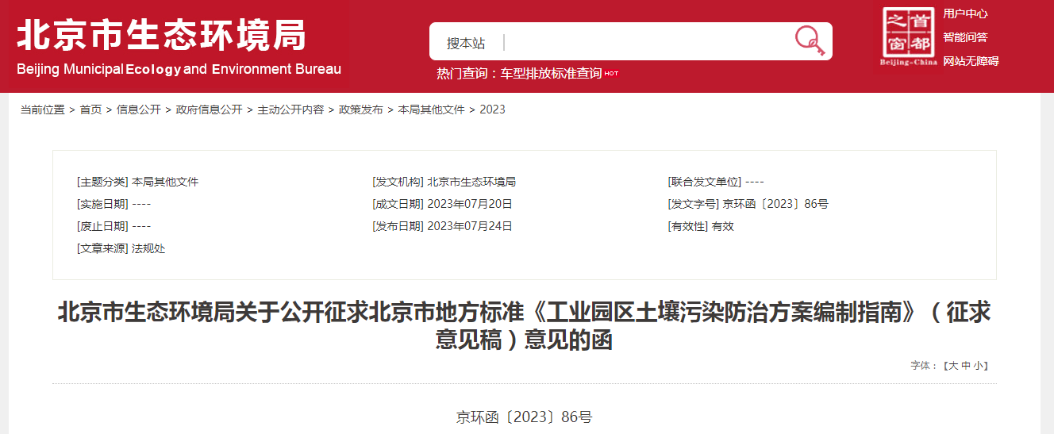Select 信息公开 in the breadcrumb trail
Image resolution: width=1054 pixels, height=434 pixels.
click(139, 109)
